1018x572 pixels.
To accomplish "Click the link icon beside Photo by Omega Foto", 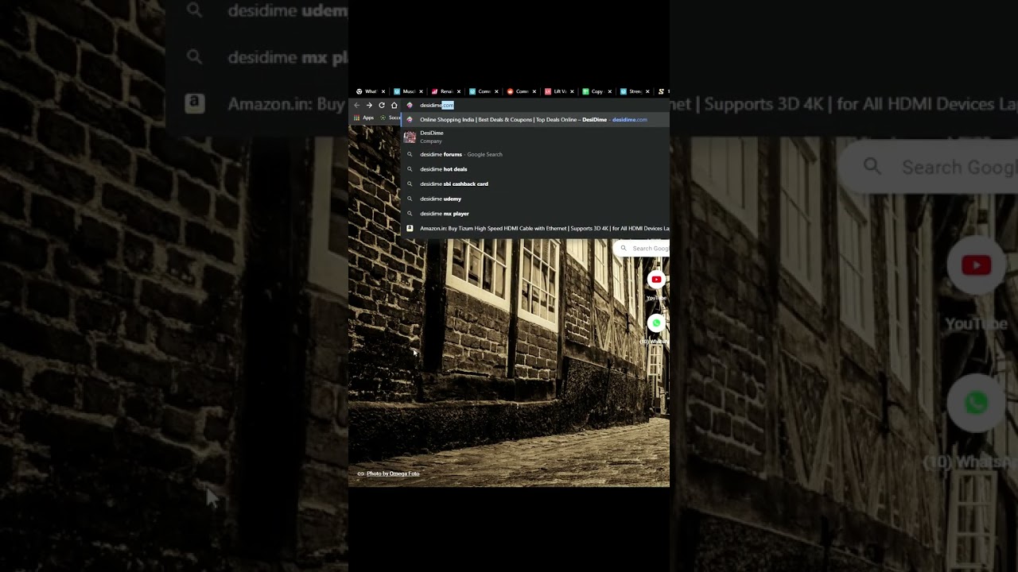I will pyautogui.click(x=360, y=473).
